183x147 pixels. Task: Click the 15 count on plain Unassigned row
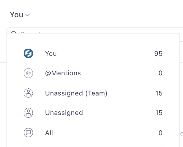159,113
